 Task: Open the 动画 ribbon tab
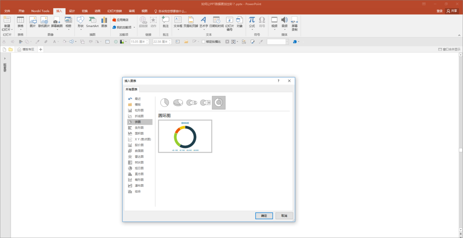(97, 11)
